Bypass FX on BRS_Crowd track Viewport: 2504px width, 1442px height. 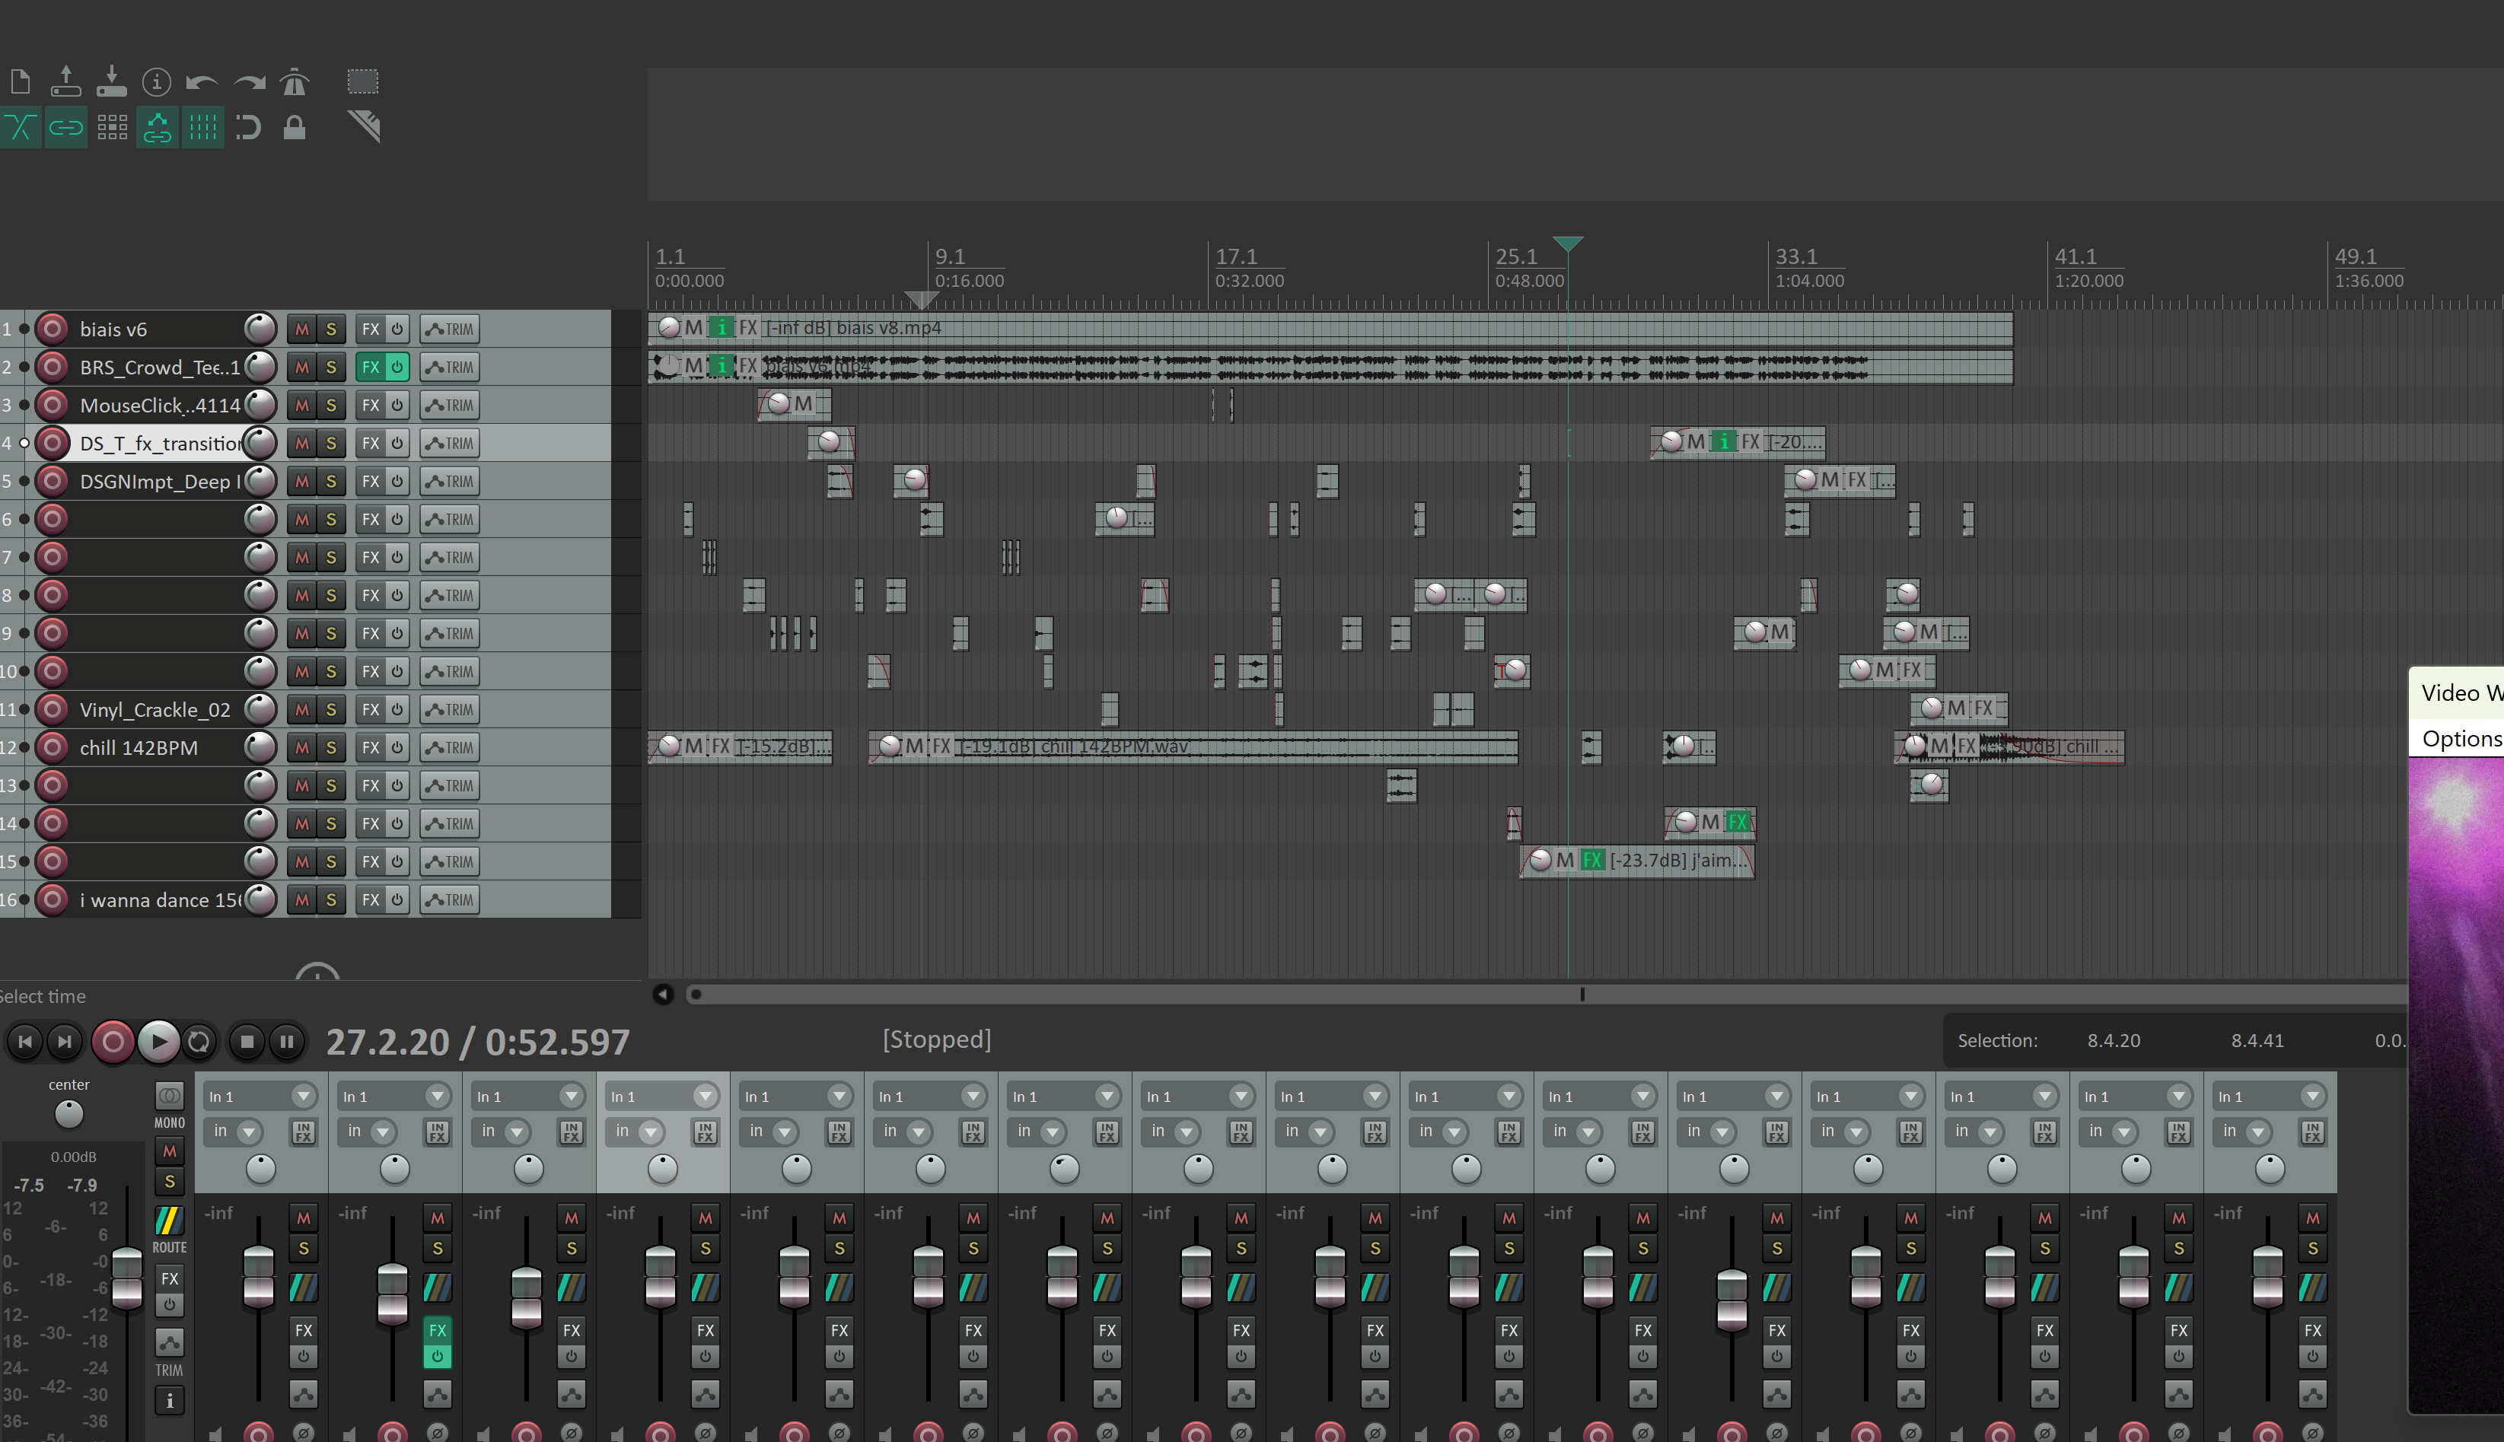397,368
